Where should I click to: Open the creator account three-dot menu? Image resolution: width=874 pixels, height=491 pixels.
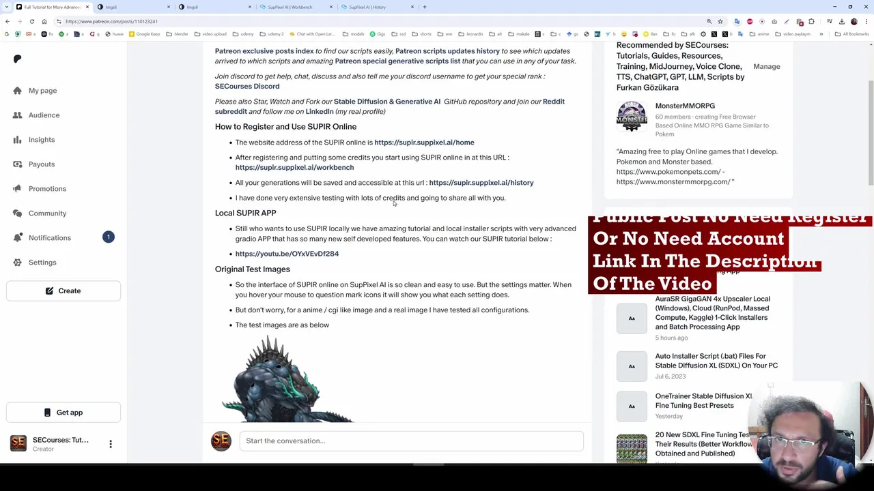click(x=111, y=444)
